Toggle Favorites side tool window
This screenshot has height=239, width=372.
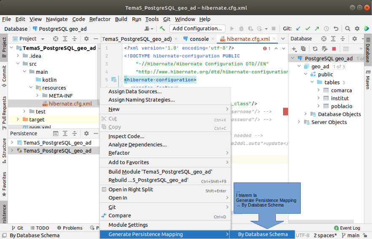(x=4, y=184)
